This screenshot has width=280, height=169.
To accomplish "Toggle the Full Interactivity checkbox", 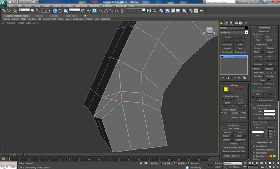I will pos(257,101).
